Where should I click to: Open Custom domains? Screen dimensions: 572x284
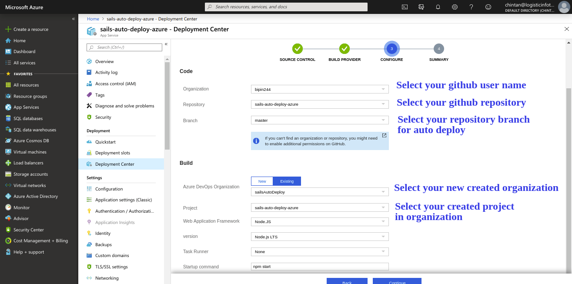(x=112, y=255)
